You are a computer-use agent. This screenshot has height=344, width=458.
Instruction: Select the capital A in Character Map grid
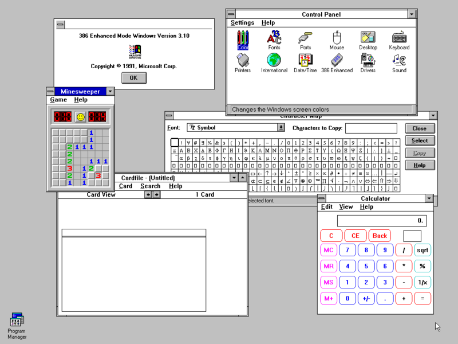coord(181,151)
